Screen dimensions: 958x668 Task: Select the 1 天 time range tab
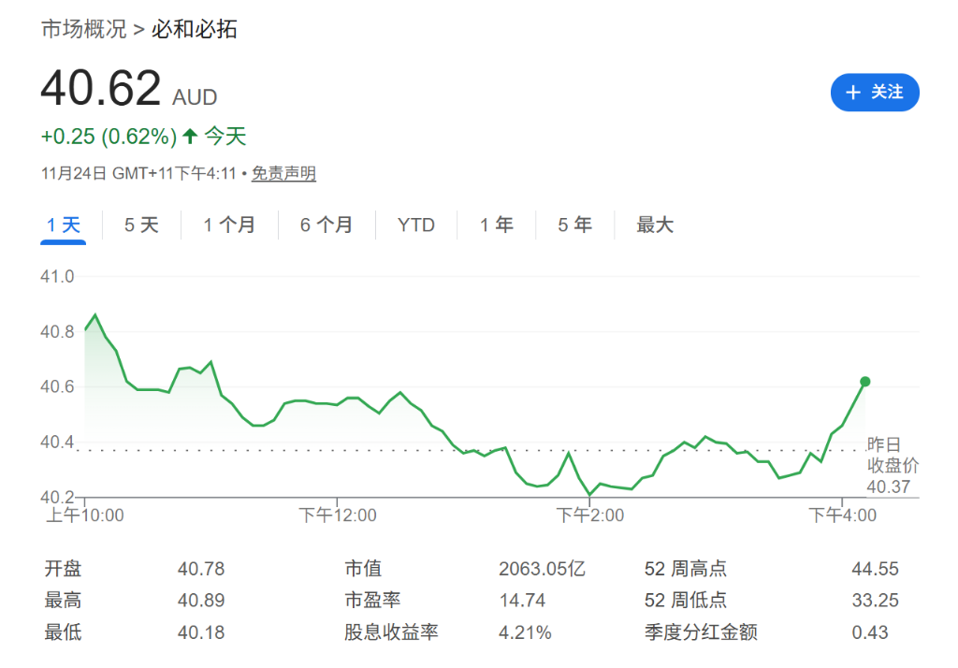[x=64, y=225]
